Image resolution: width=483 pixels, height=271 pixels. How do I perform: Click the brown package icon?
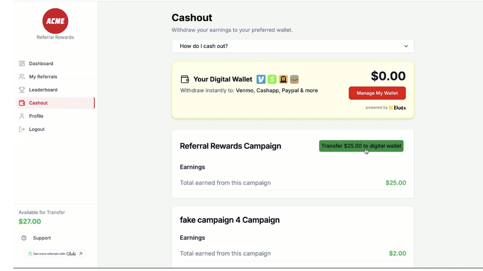click(294, 79)
